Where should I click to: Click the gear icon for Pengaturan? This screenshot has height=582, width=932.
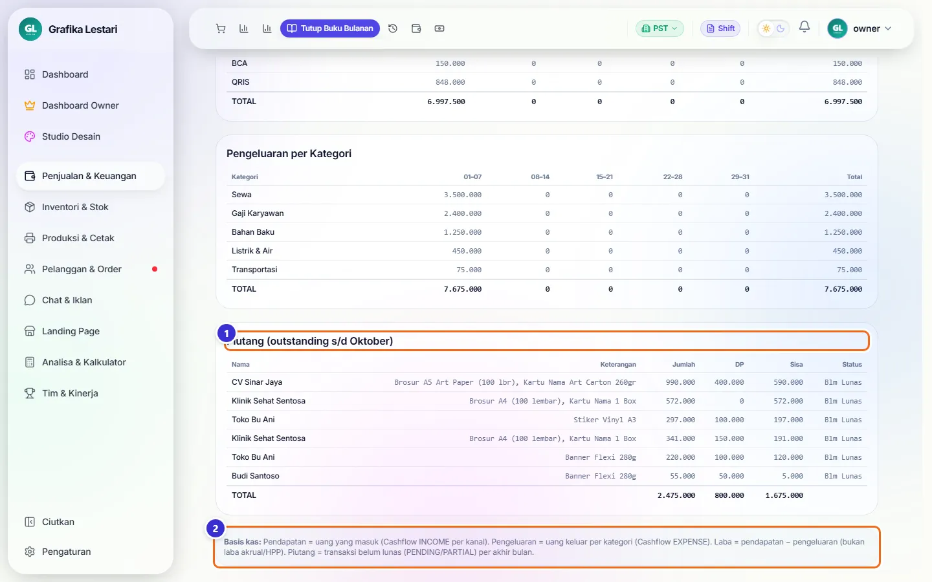click(x=30, y=552)
